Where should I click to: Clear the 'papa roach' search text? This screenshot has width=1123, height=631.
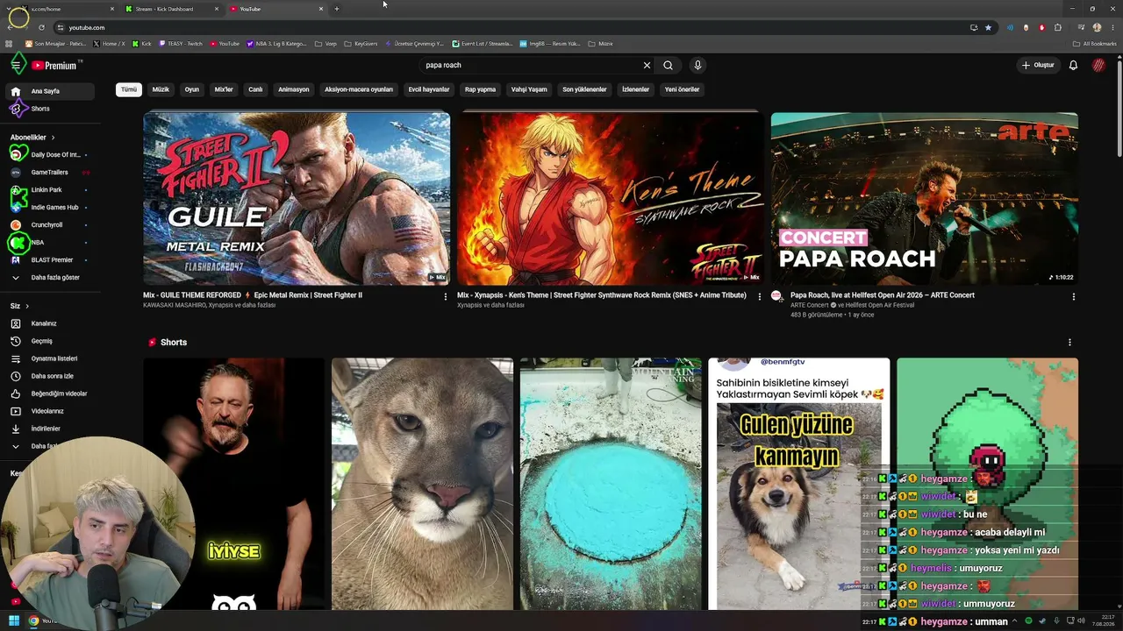tap(647, 65)
